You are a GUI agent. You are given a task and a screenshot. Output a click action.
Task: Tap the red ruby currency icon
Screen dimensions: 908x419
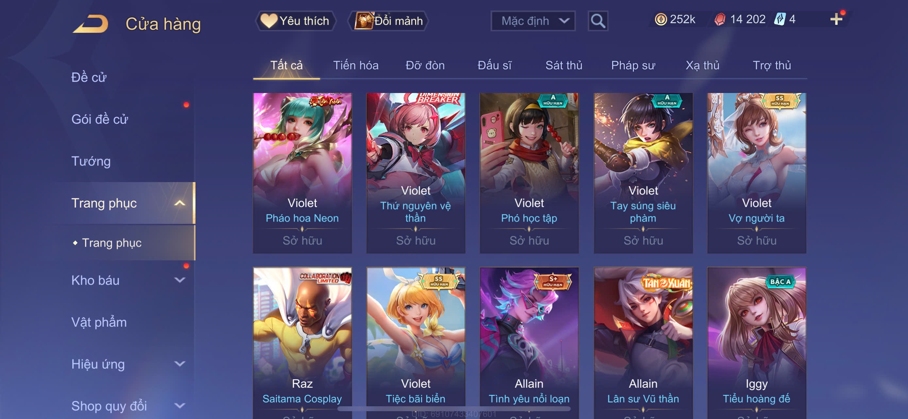click(720, 19)
